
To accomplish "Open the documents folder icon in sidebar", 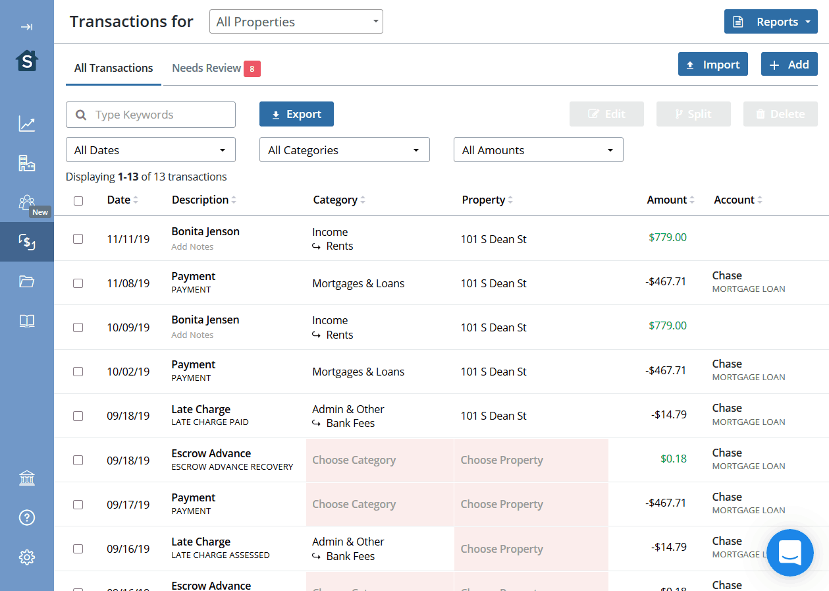I will point(27,282).
